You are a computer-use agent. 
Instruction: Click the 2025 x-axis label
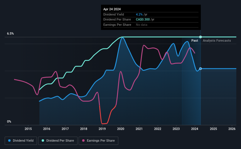coord(213,129)
